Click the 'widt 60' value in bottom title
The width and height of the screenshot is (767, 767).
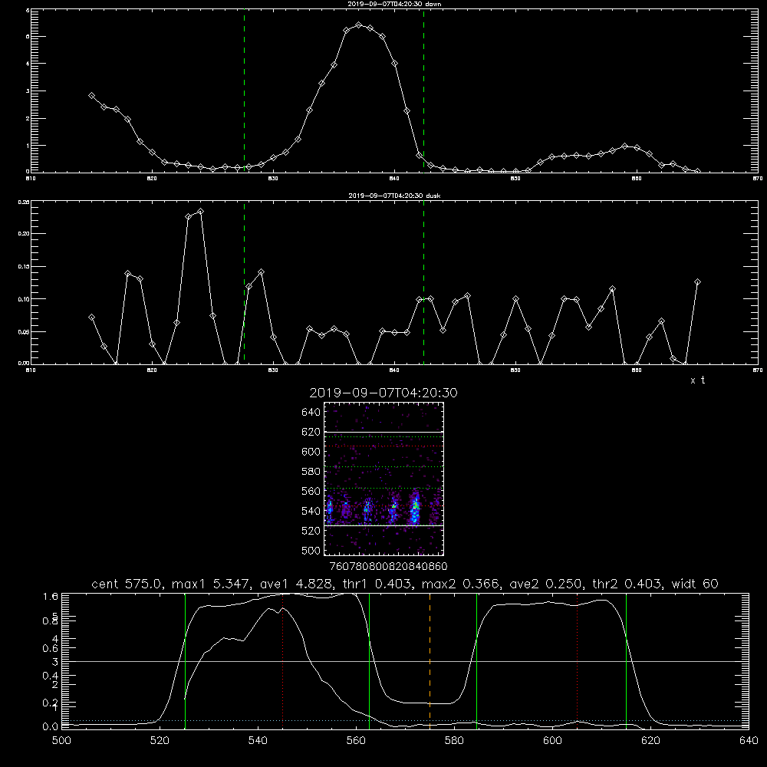click(x=695, y=584)
